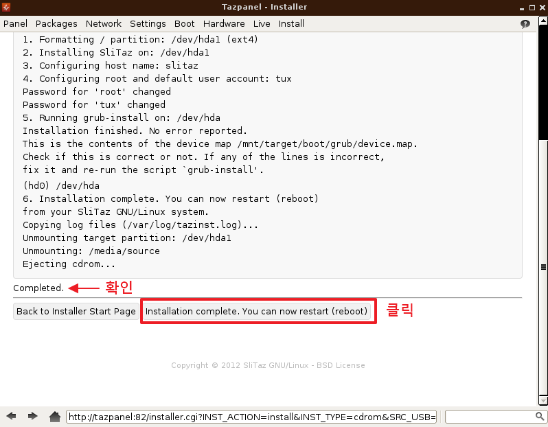Click the 'Unmounting: /media/source' log line
Image resolution: width=548 pixels, height=427 pixels.
tap(91, 251)
